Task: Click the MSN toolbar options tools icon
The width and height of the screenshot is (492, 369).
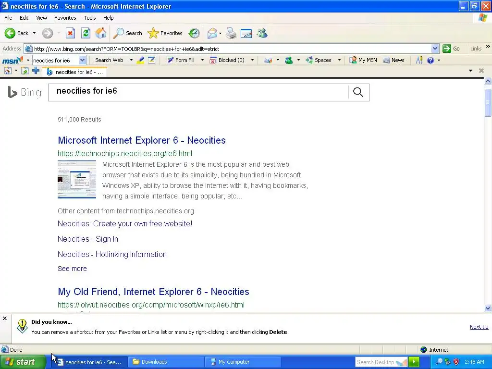Action: tap(419, 60)
